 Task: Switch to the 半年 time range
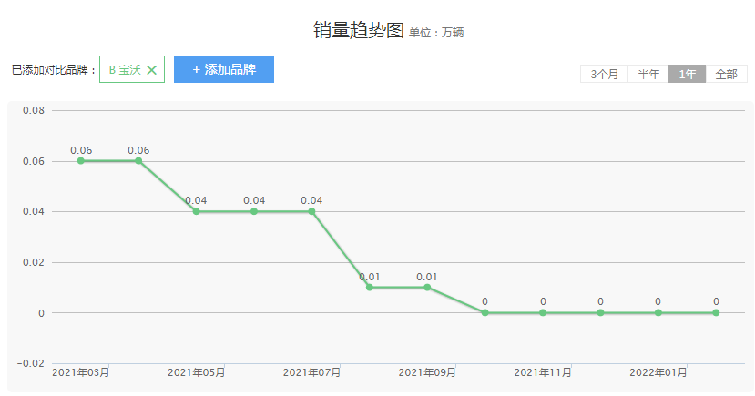[648, 74]
